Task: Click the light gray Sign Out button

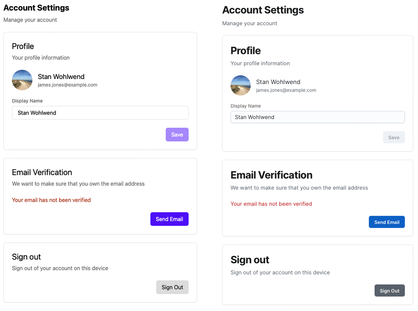Action: click(172, 287)
